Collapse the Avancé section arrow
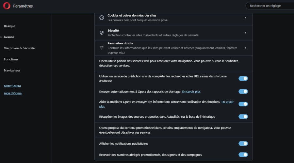Image resolution: width=294 pixels, height=163 pixels. pyautogui.click(x=1, y=37)
